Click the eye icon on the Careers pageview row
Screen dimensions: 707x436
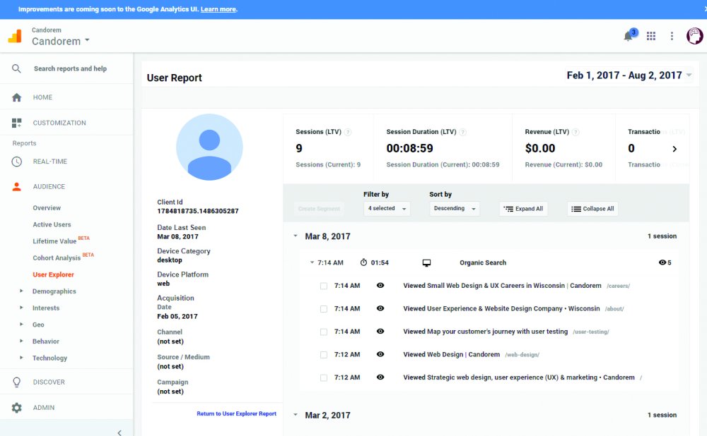tap(380, 285)
